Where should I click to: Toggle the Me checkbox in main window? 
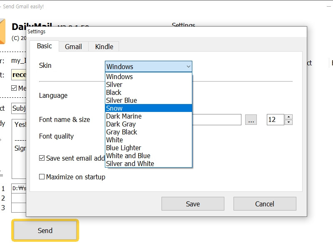click(14, 88)
